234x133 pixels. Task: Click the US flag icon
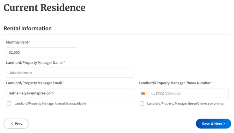coord(143,93)
